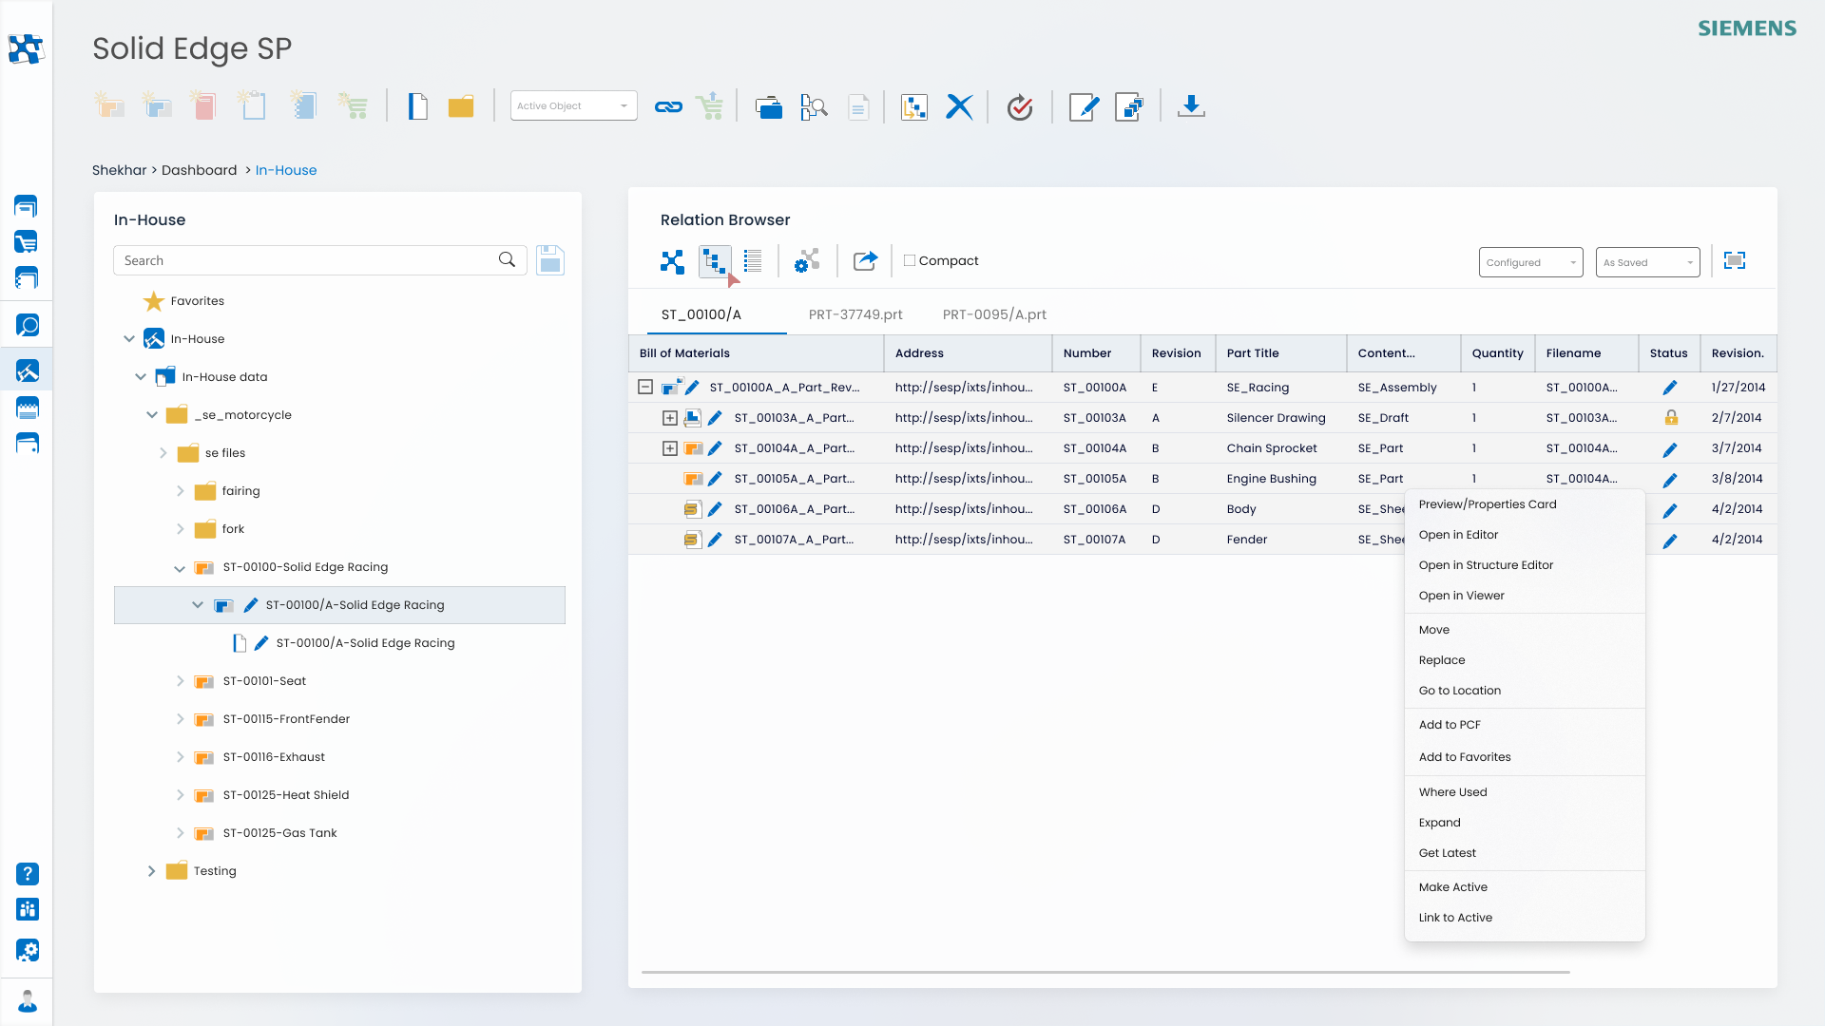Open the user profile sidebar icon
This screenshot has width=1825, height=1026.
(28, 1001)
